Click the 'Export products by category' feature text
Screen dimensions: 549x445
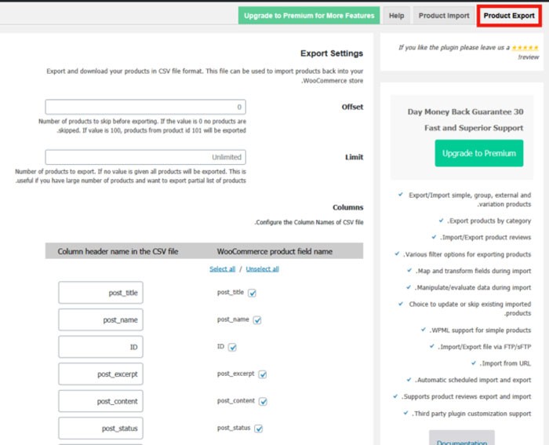click(489, 221)
